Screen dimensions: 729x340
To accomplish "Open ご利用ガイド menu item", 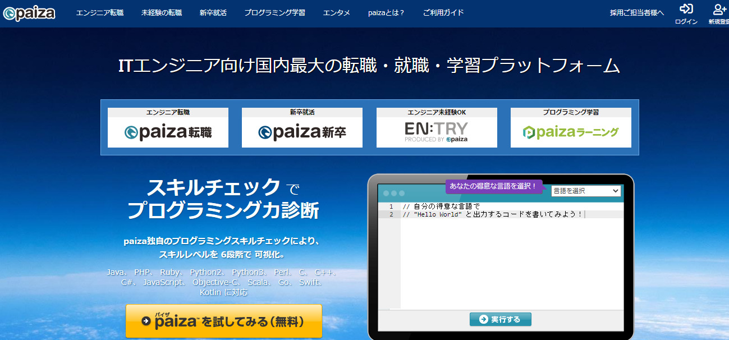I will (443, 12).
